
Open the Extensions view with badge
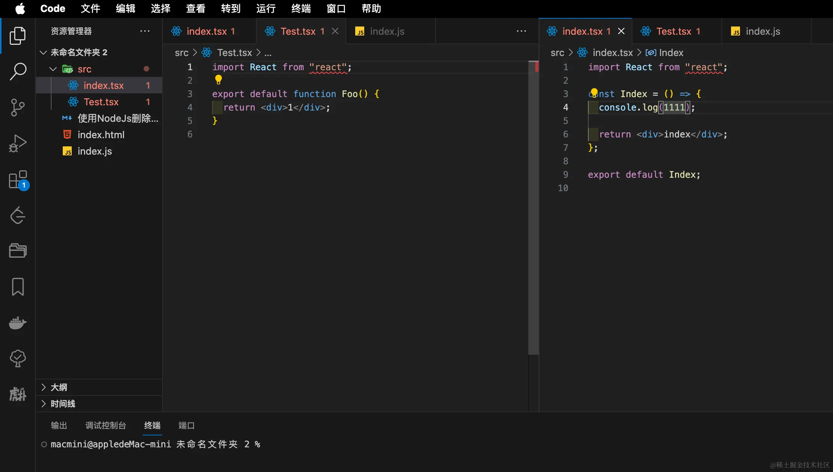[x=18, y=180]
